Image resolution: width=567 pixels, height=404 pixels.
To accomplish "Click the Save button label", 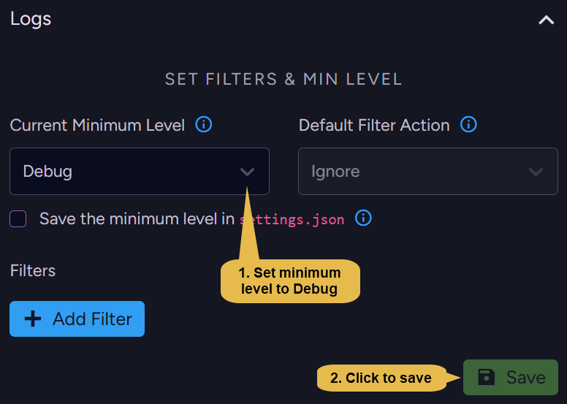I will [x=526, y=378].
